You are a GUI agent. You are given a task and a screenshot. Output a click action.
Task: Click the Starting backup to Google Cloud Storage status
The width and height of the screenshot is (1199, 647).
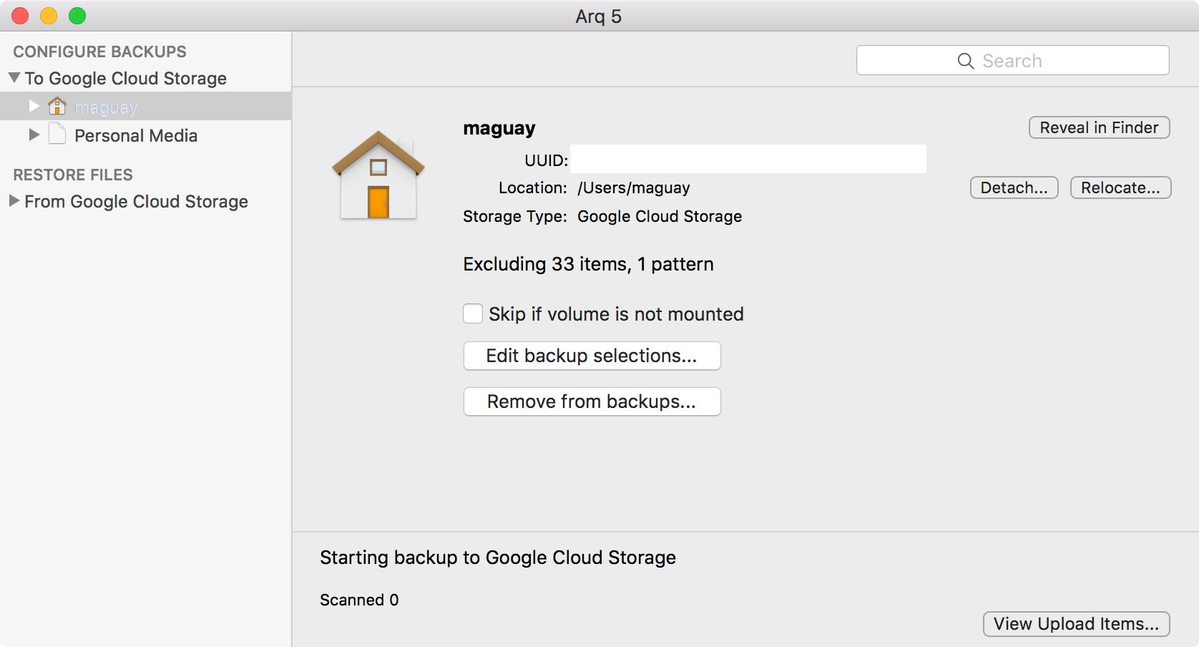(498, 558)
